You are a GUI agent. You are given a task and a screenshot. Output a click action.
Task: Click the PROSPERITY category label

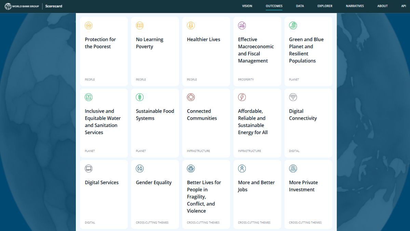click(x=246, y=79)
